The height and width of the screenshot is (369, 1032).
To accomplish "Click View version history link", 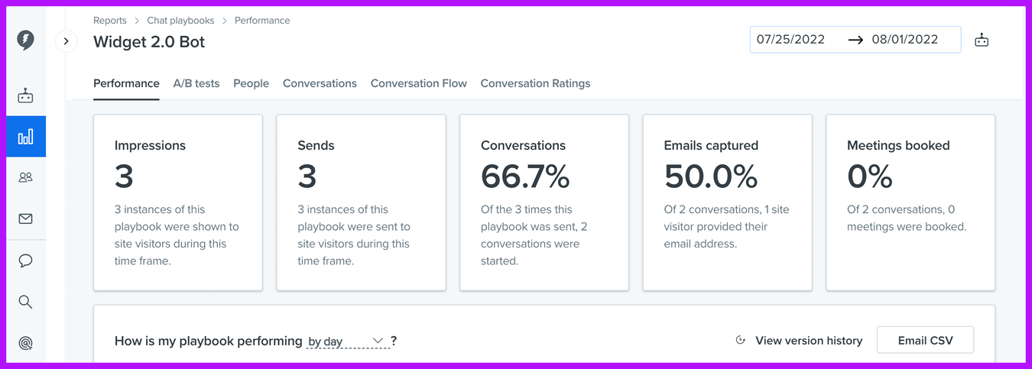I will (x=808, y=341).
